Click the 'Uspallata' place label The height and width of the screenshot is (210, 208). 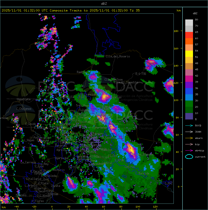coord(23,99)
